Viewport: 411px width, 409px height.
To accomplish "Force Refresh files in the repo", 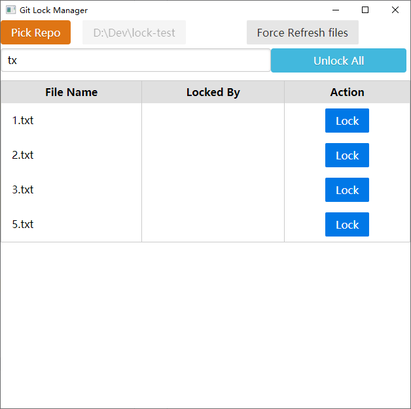I will coord(302,33).
